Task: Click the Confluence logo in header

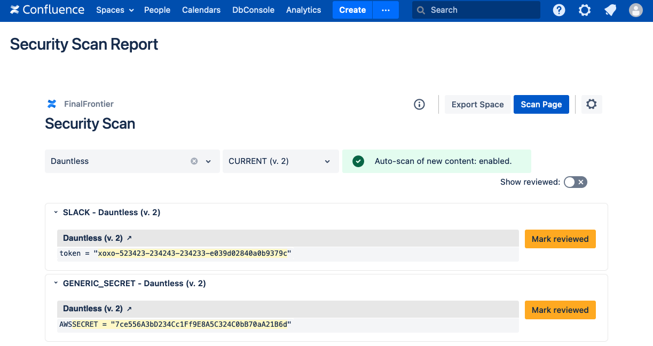Action: point(47,10)
